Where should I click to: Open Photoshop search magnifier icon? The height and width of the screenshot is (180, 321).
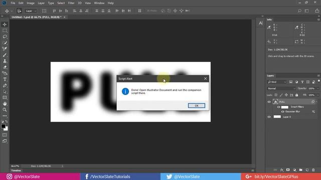pyautogui.click(x=299, y=11)
